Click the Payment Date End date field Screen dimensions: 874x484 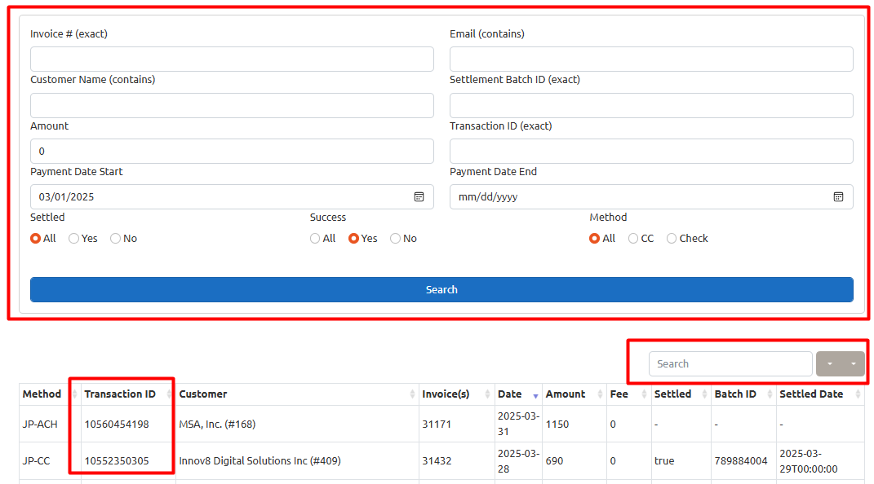[651, 197]
